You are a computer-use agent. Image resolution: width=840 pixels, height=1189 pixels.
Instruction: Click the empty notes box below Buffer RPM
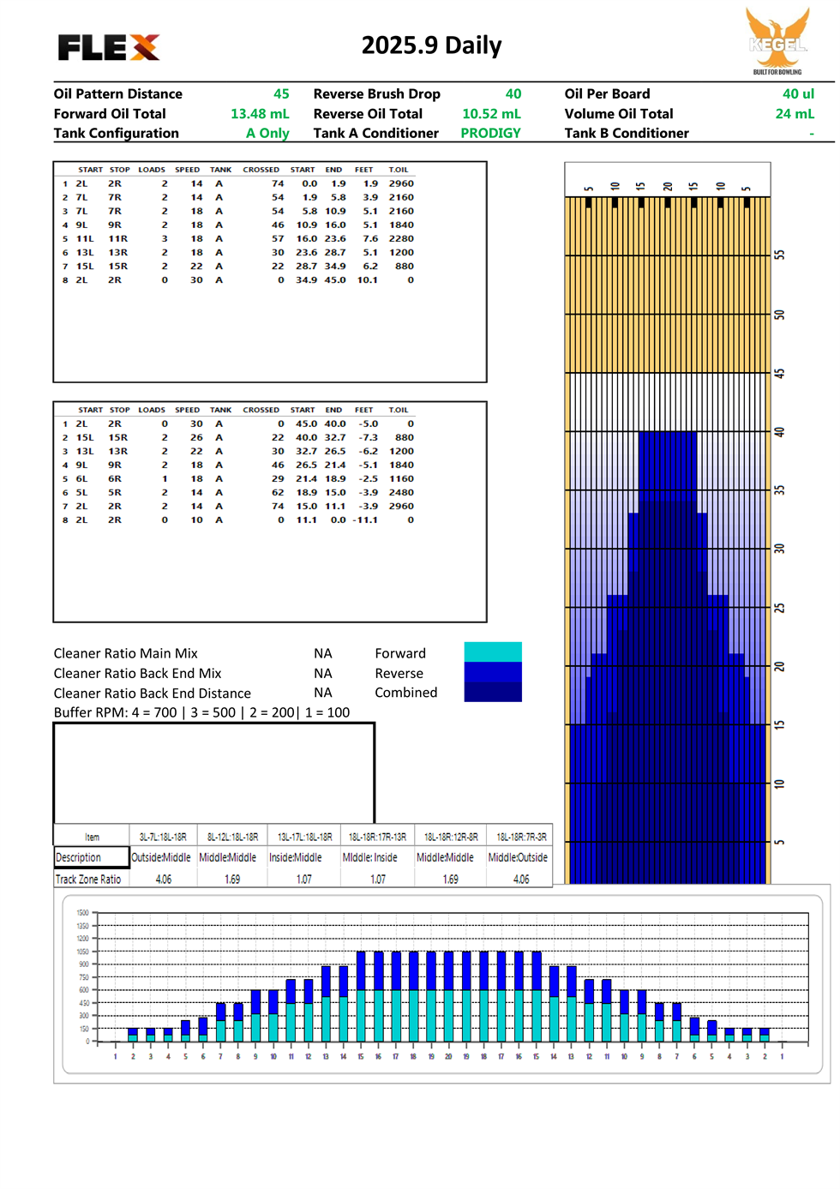click(x=214, y=772)
